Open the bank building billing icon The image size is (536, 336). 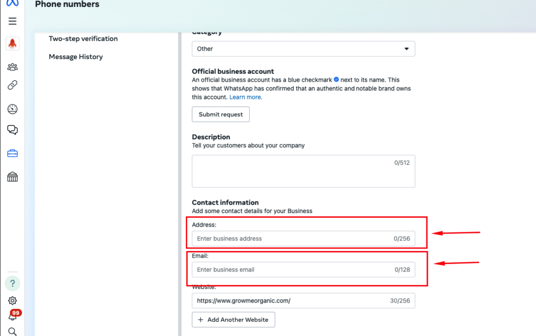(13, 177)
